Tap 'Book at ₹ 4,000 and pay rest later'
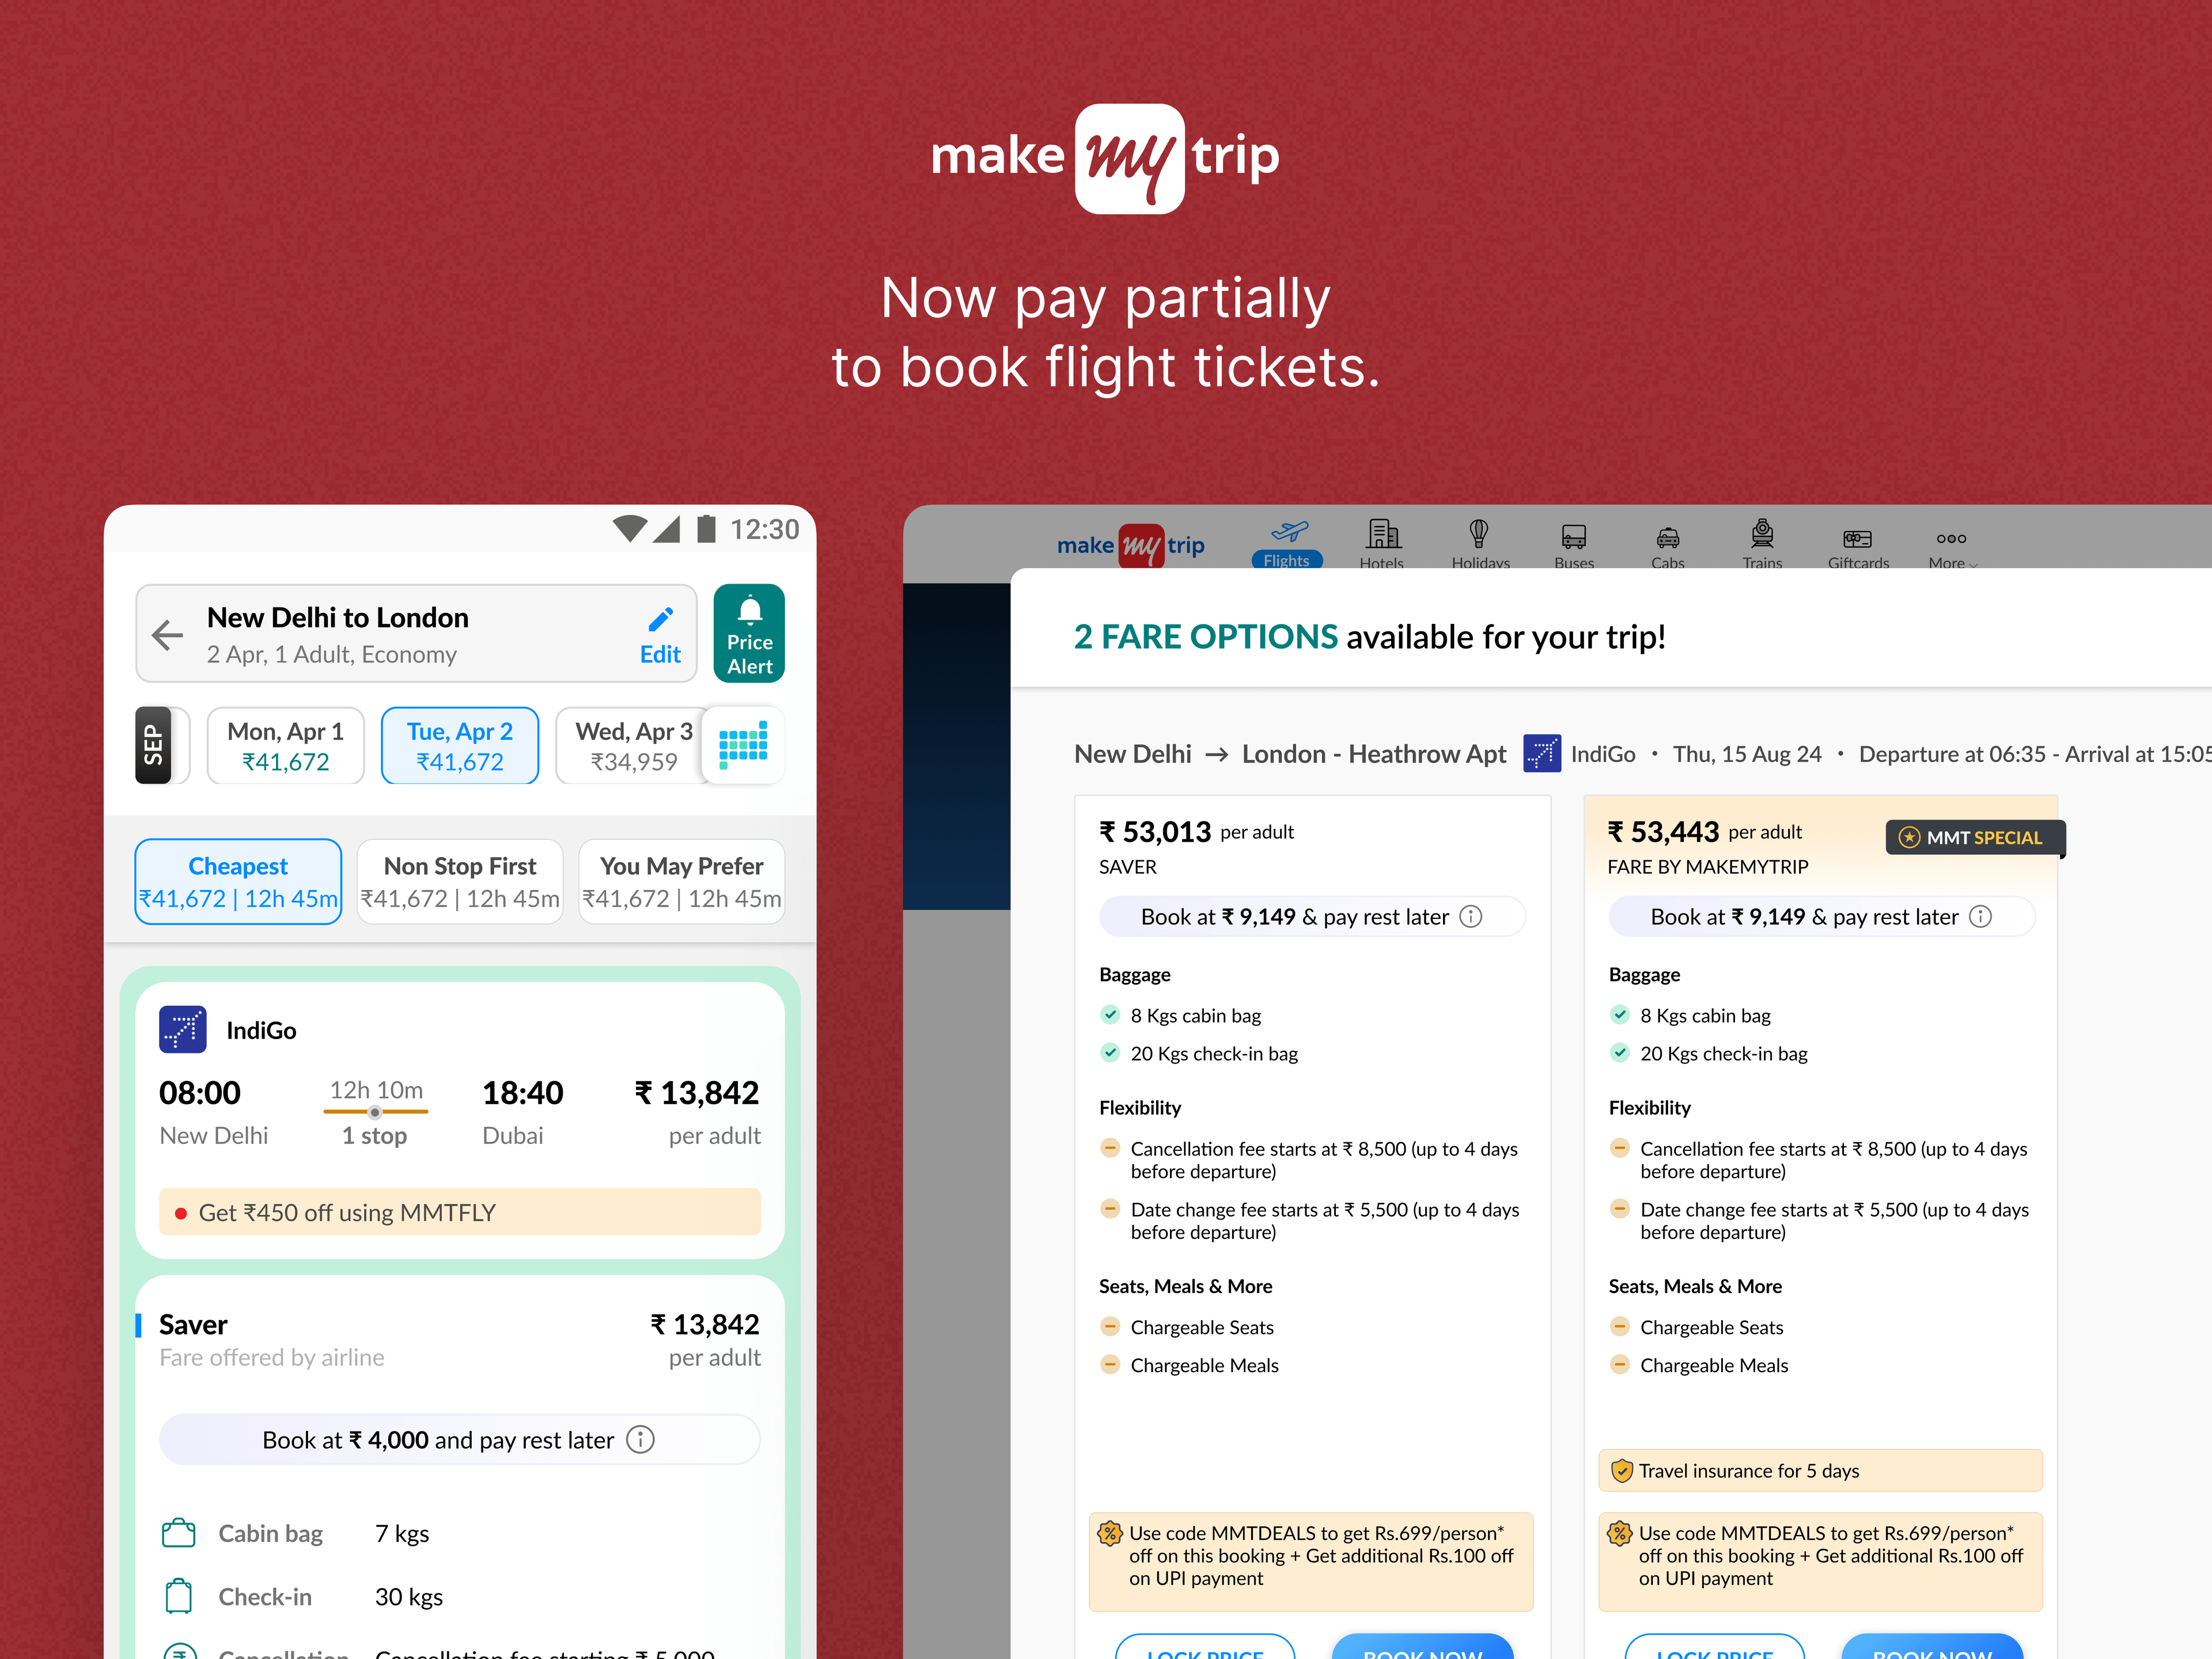 [459, 1440]
